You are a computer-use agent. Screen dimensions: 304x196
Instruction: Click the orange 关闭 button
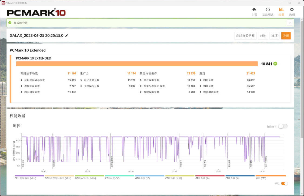[286, 36]
